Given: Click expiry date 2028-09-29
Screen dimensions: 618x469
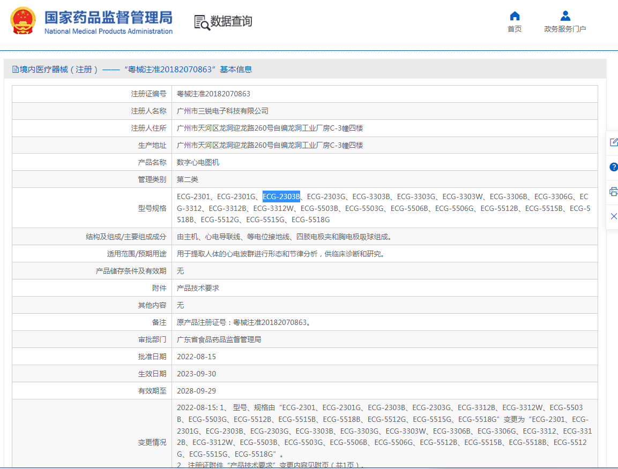Looking at the screenshot, I should [x=196, y=391].
